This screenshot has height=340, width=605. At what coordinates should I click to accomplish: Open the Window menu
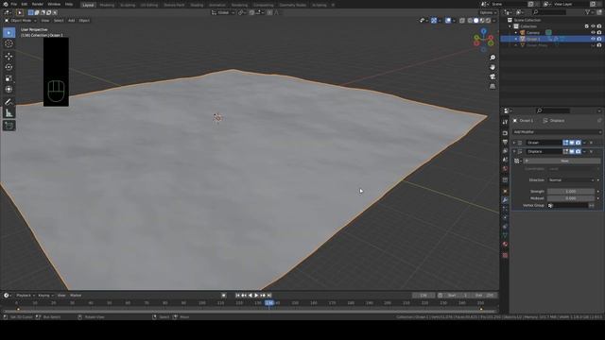[54, 4]
